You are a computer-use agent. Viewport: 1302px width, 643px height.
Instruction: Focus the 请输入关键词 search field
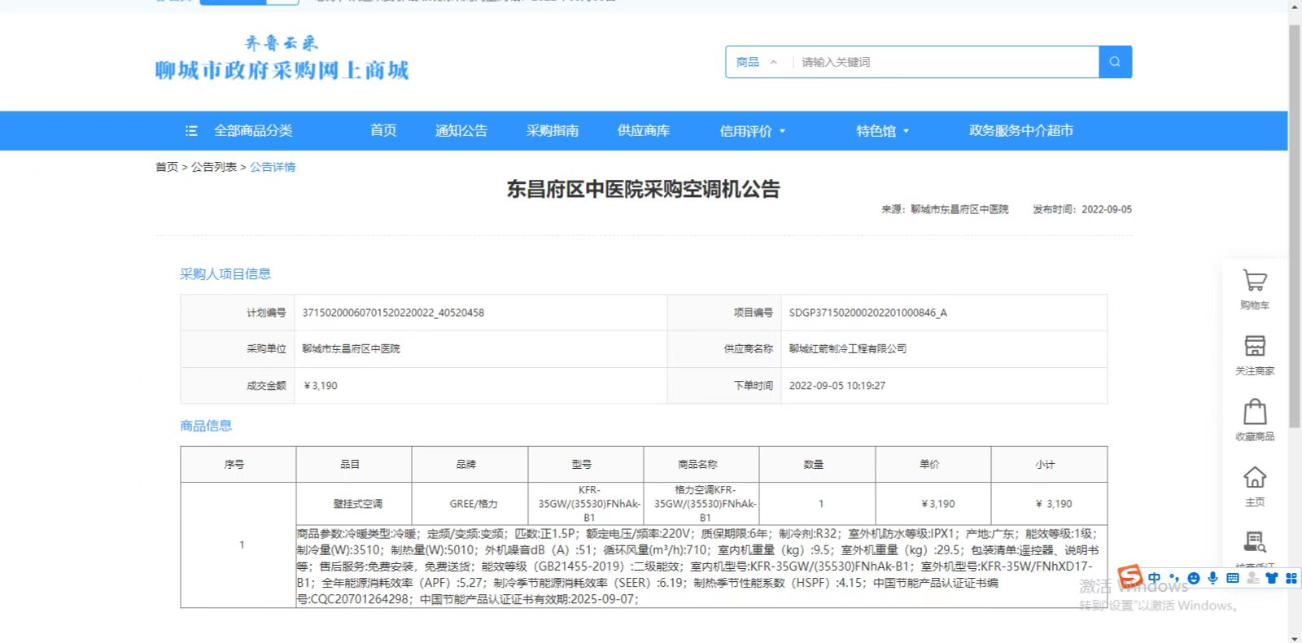click(944, 62)
